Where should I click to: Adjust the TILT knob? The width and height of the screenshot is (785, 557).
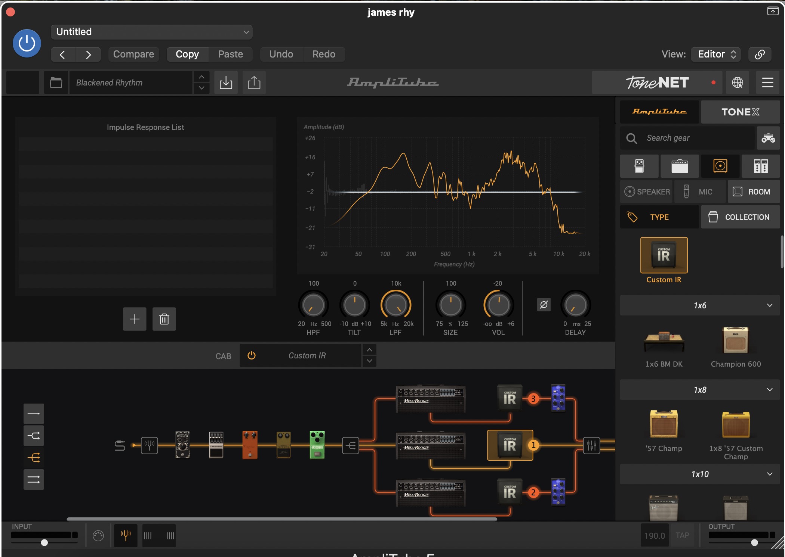pyautogui.click(x=354, y=305)
